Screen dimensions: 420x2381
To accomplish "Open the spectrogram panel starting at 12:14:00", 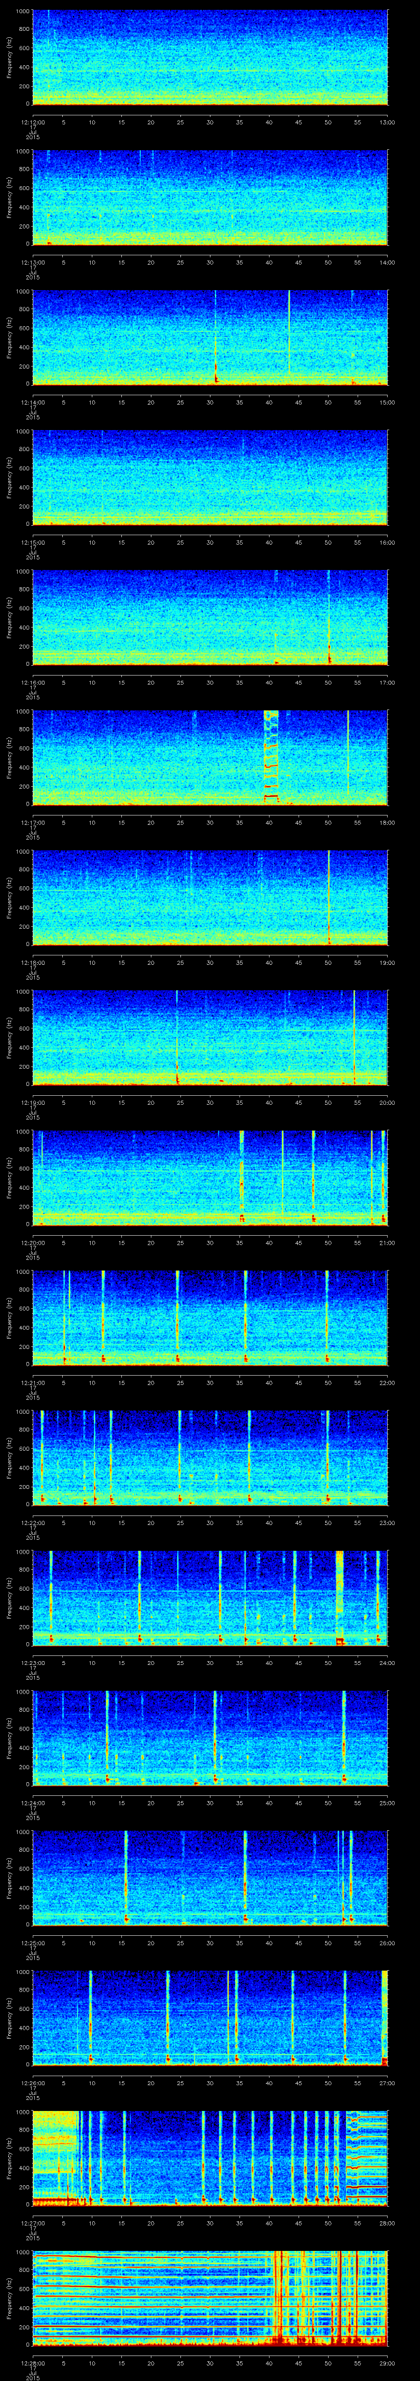I will click(210, 337).
